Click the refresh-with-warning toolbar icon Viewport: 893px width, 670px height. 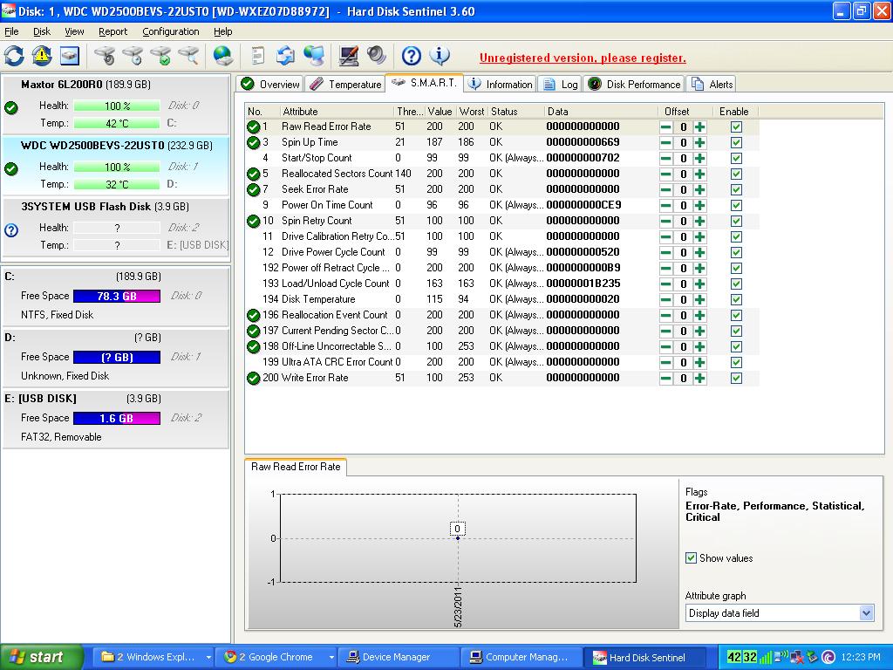point(42,56)
